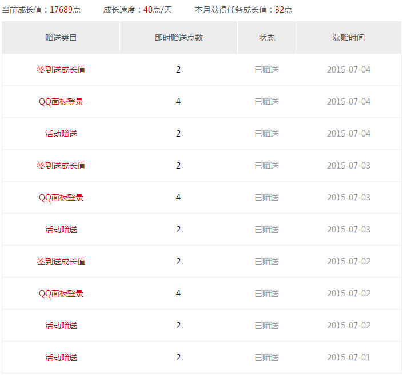The height and width of the screenshot is (381, 411).
Task: Click the 获赠时间 column header
Action: coord(348,38)
